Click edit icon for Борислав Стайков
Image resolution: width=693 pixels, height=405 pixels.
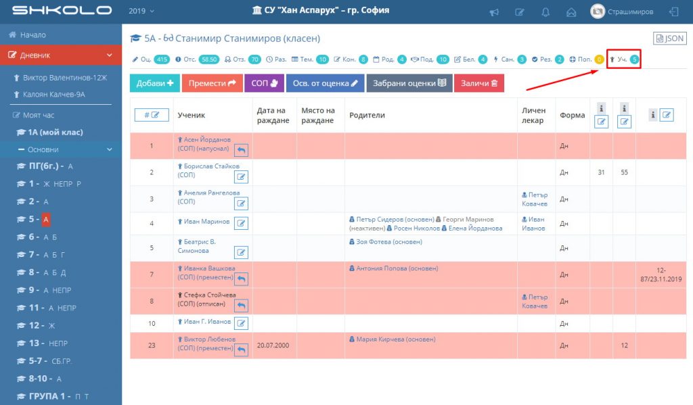241,177
